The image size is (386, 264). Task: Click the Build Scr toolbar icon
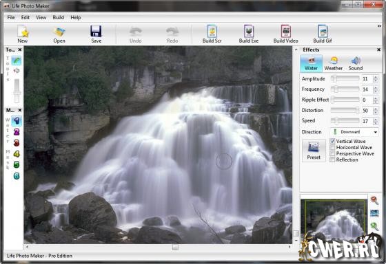(212, 32)
